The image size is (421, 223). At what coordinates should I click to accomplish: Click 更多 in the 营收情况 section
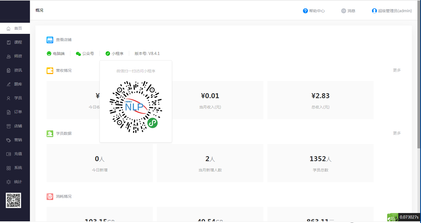[397, 70]
